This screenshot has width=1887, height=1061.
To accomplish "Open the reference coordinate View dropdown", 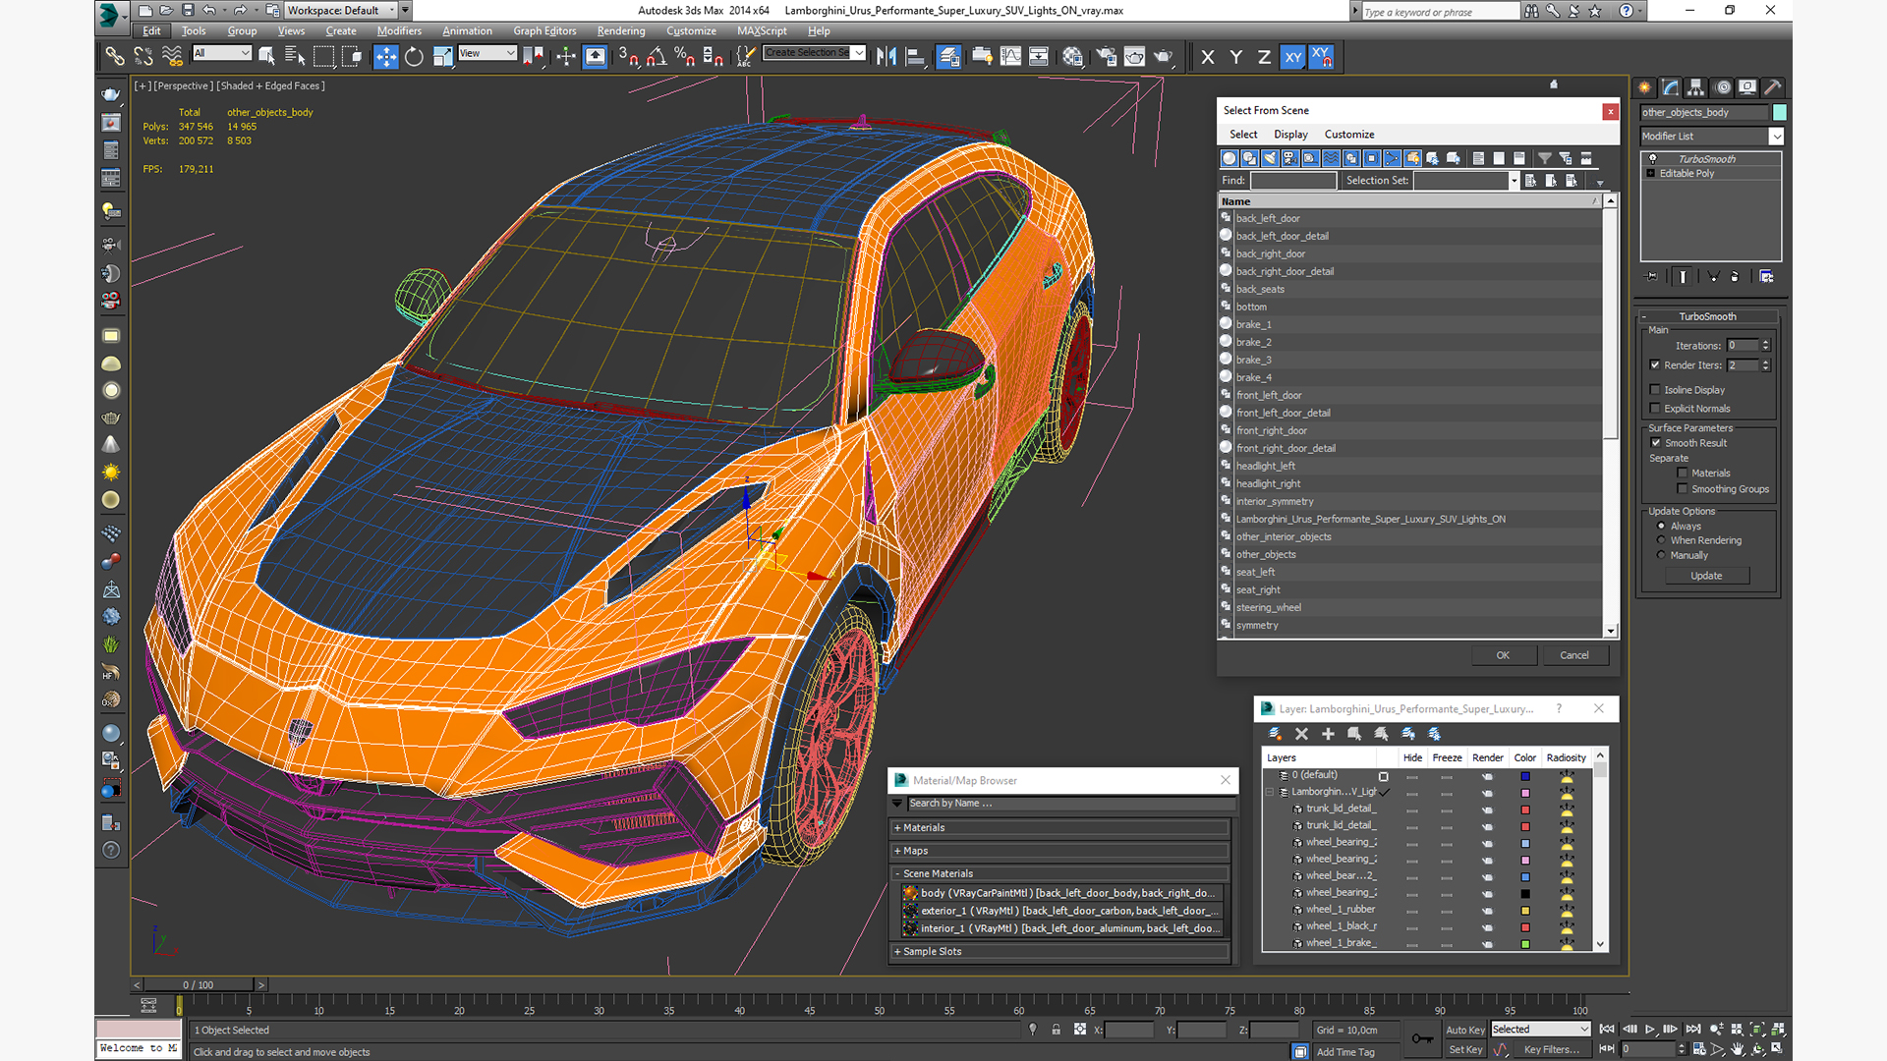I will (487, 53).
